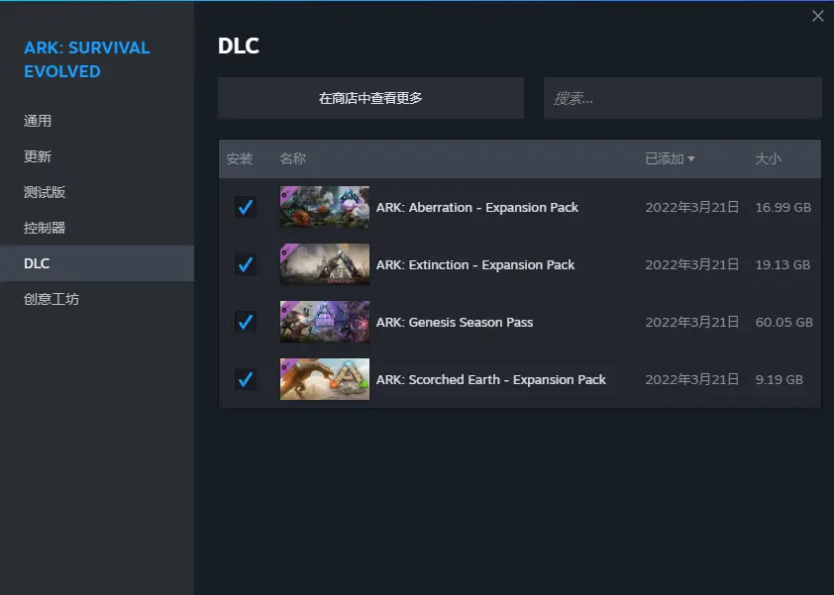Click the ARK: SURVIVAL EVOLVED title
Image resolution: width=834 pixels, height=595 pixels.
click(x=87, y=59)
